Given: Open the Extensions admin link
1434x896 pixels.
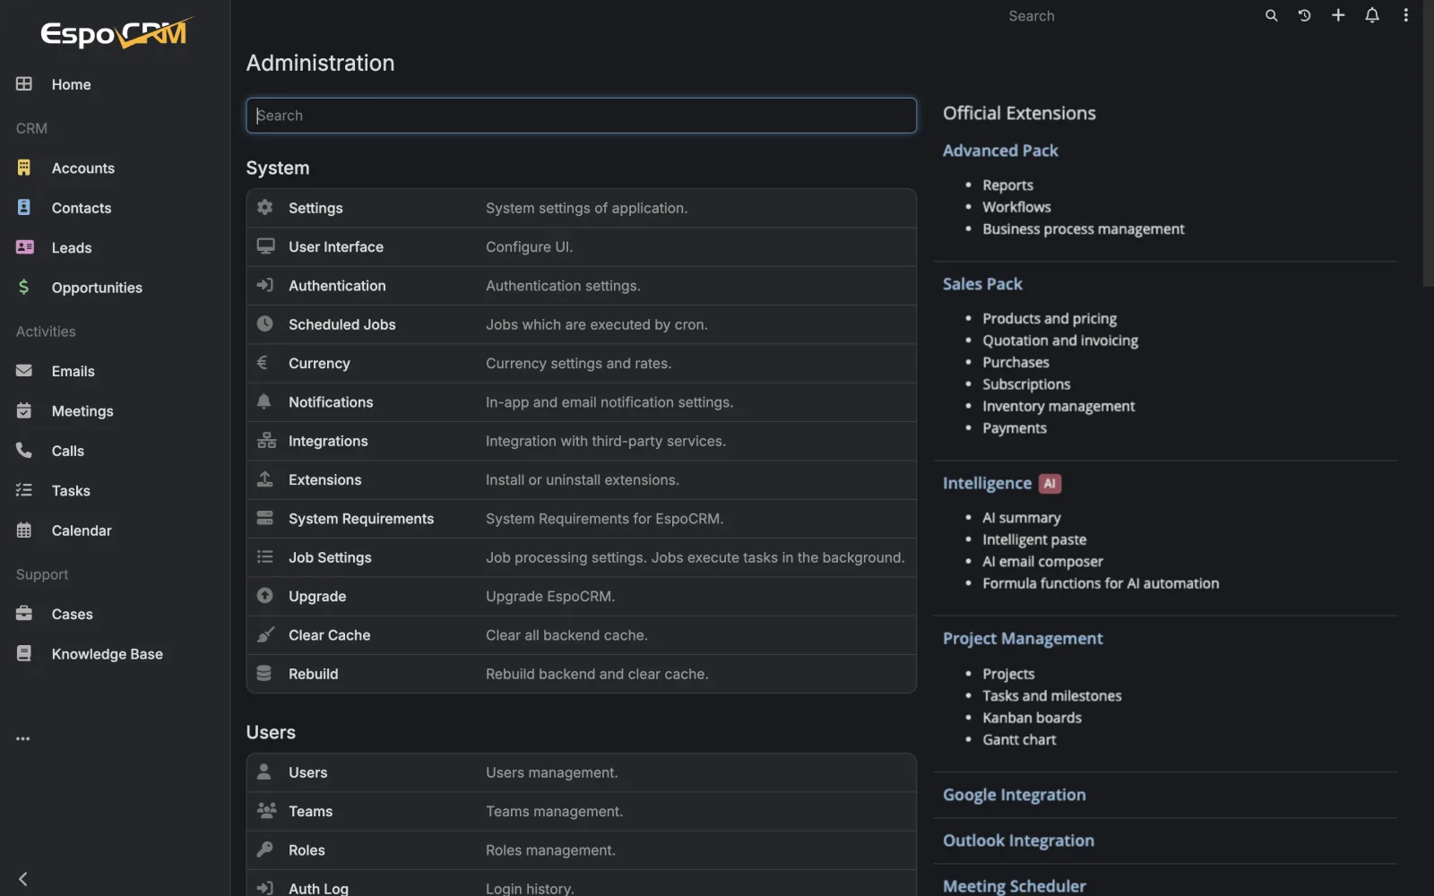Looking at the screenshot, I should pos(324,480).
